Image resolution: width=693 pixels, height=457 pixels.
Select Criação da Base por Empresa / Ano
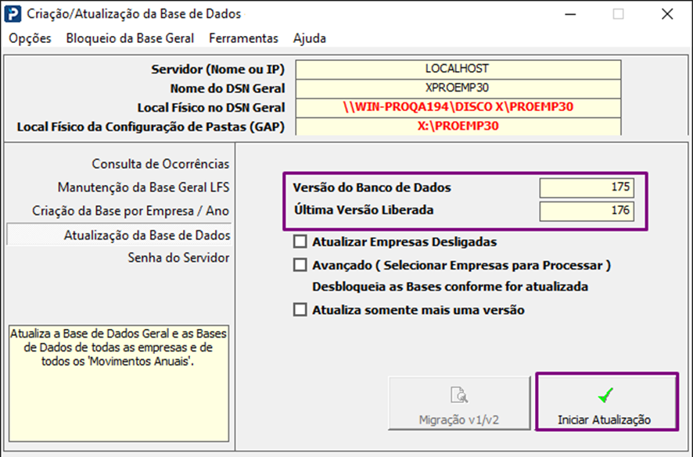click(131, 211)
